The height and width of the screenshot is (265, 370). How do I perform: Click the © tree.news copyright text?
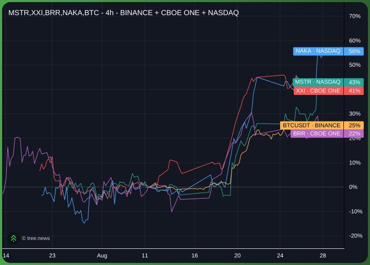(x=36, y=238)
